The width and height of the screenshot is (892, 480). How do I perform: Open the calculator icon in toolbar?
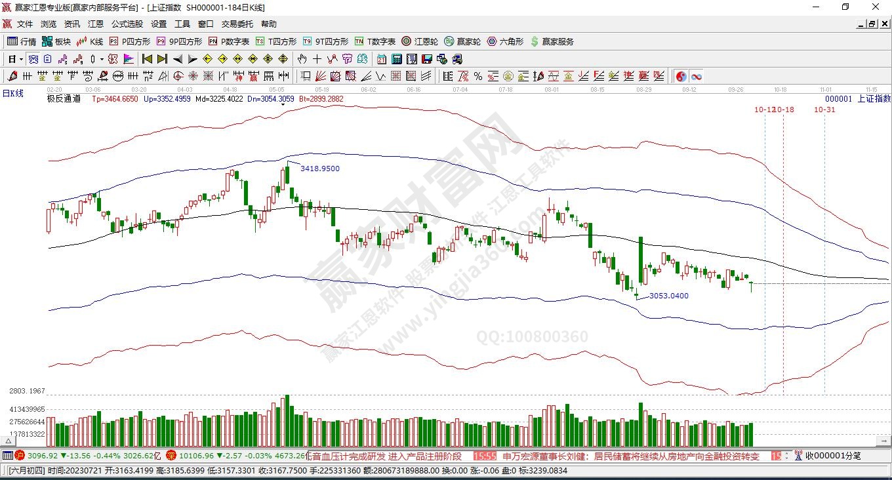396,58
